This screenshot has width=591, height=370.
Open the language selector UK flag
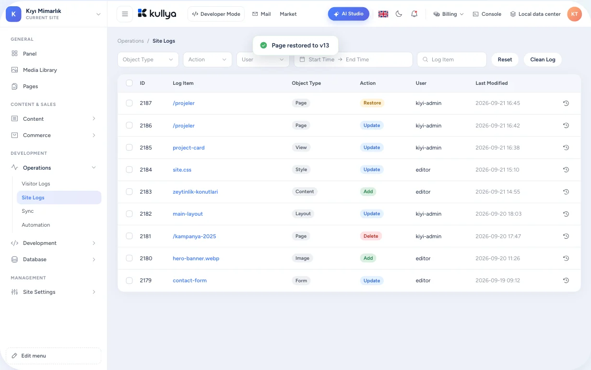383,14
